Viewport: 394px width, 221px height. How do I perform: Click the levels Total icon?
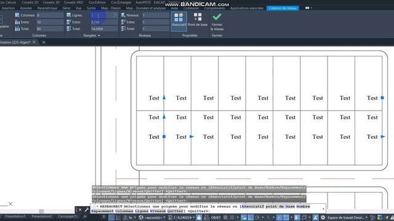tap(123, 29)
